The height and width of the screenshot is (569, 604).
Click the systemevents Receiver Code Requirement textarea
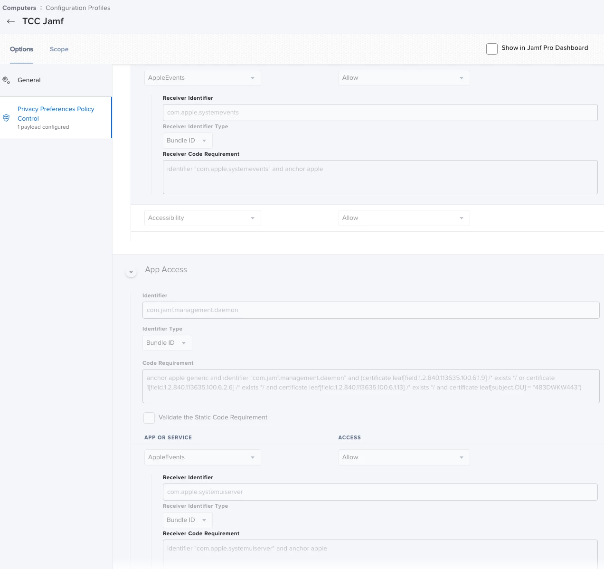point(380,177)
